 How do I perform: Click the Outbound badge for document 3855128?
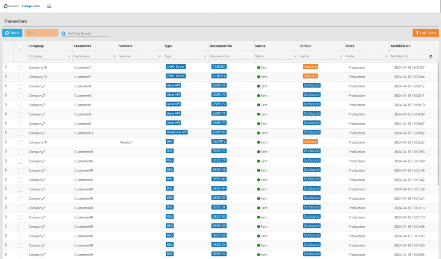312,235
